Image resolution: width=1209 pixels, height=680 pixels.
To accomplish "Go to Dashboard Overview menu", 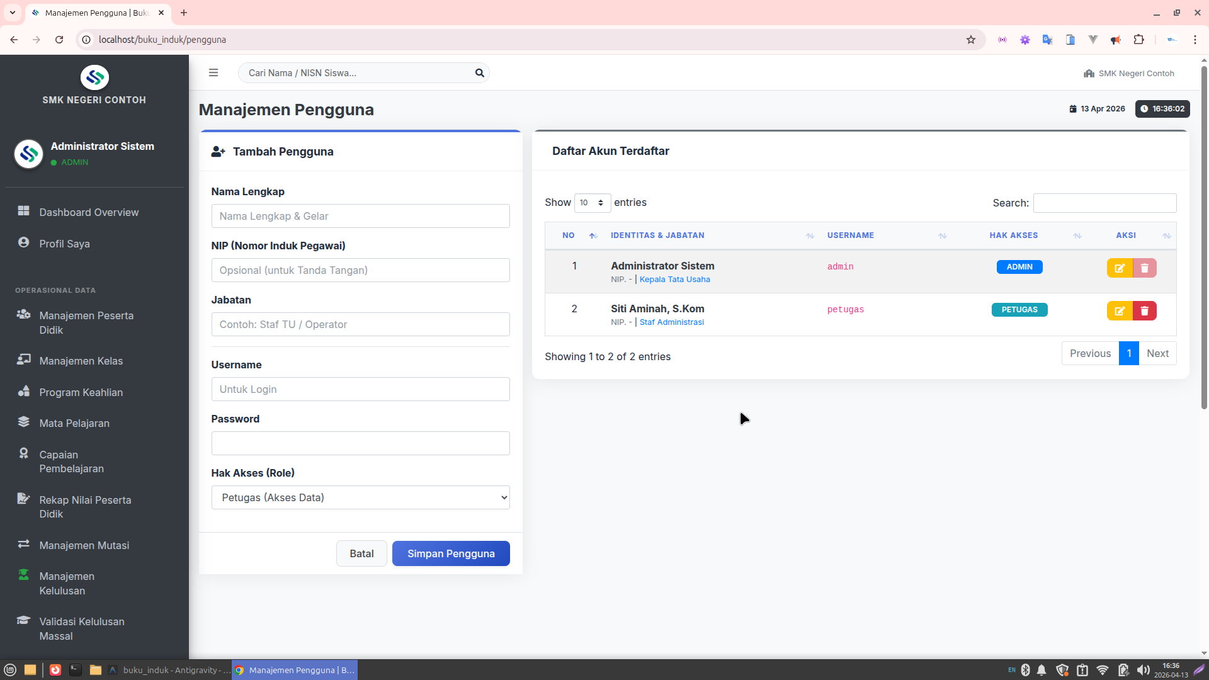I will pos(89,212).
